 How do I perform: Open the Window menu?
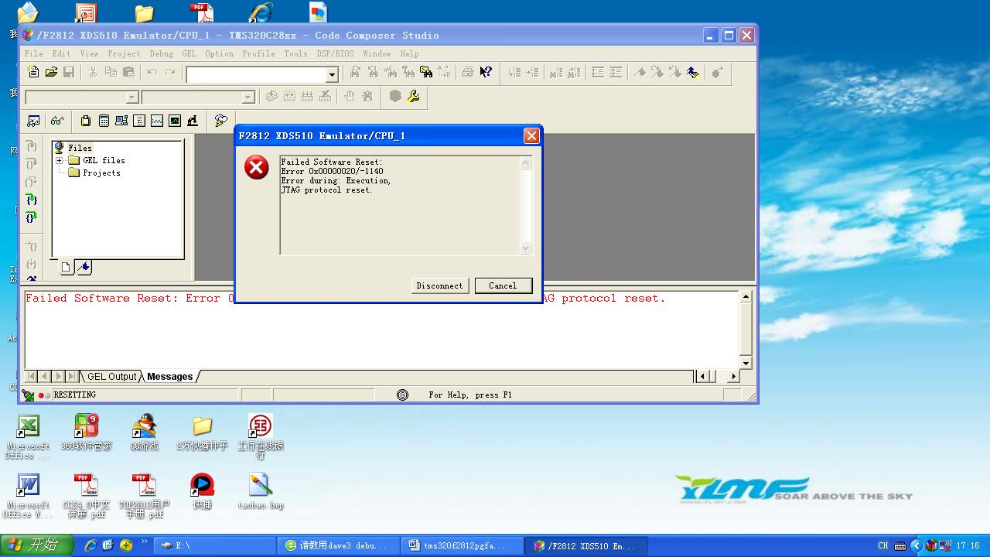pos(377,53)
